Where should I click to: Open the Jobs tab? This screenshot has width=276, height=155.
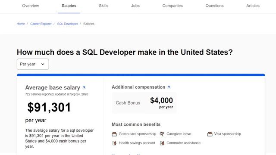135,6
